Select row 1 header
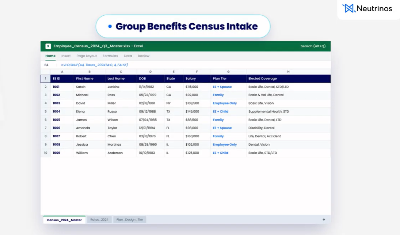 pyautogui.click(x=46, y=79)
